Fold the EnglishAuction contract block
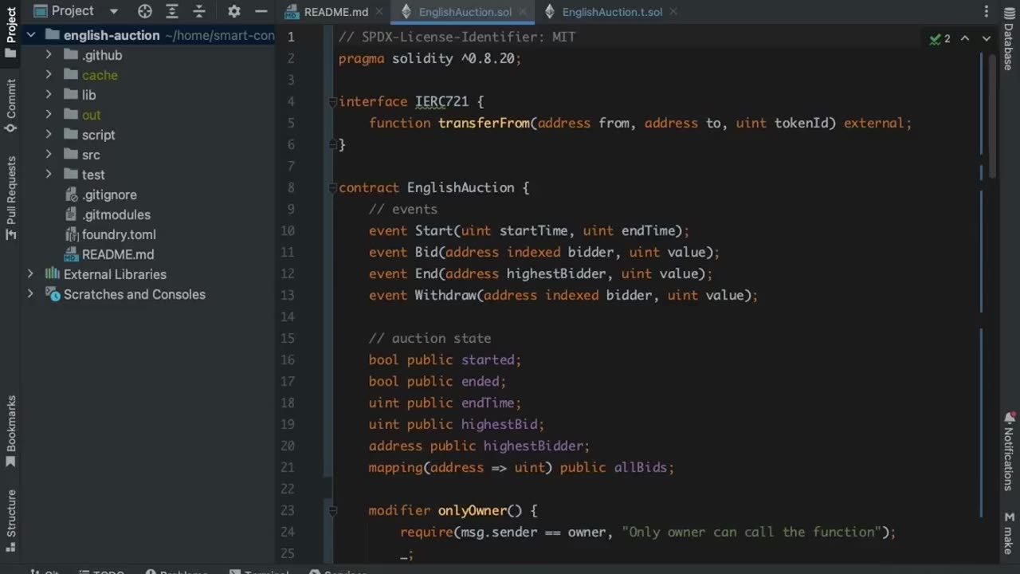1020x574 pixels. pyautogui.click(x=333, y=187)
